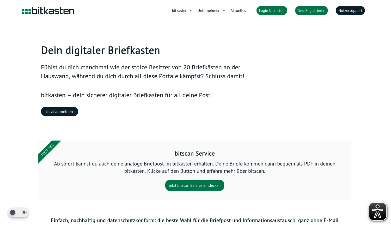The image size is (391, 225).
Task: Open the Aktuelles menu item
Action: pos(238,11)
